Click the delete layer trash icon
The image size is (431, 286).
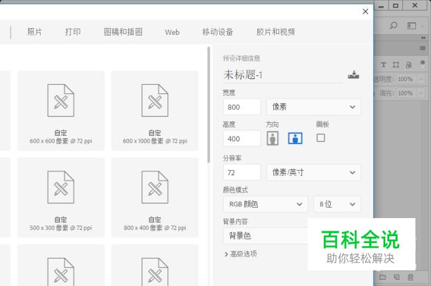tap(410, 277)
